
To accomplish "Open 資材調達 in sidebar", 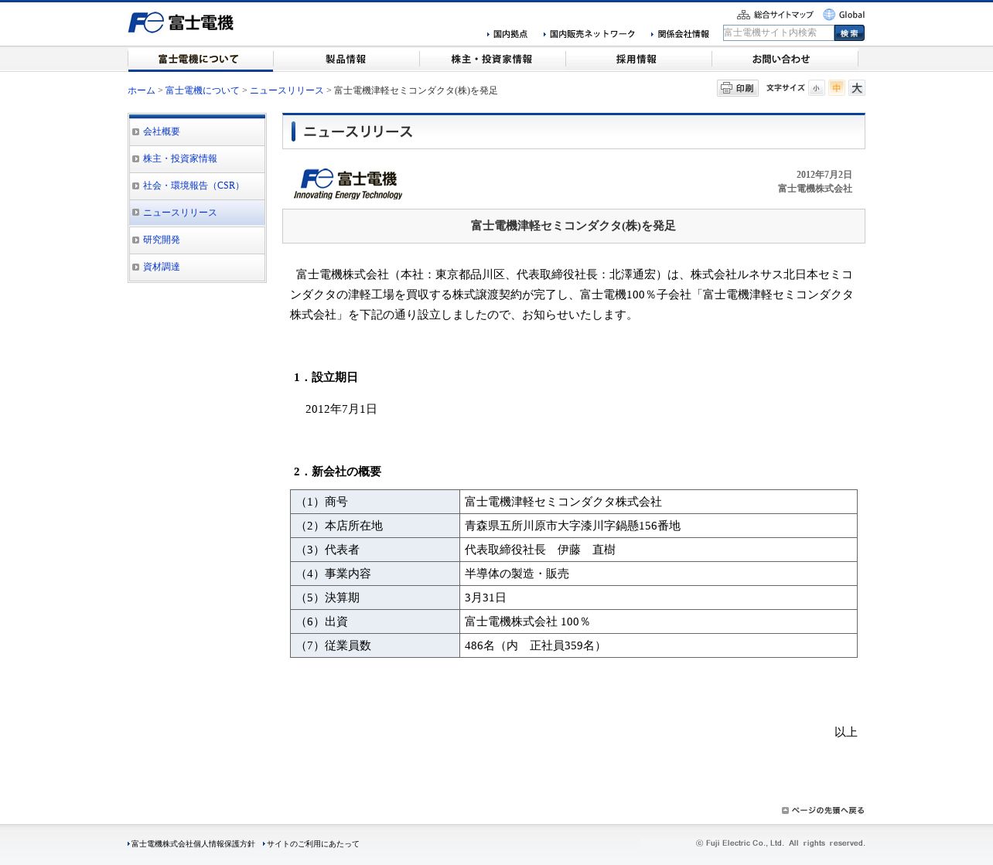I will point(197,267).
